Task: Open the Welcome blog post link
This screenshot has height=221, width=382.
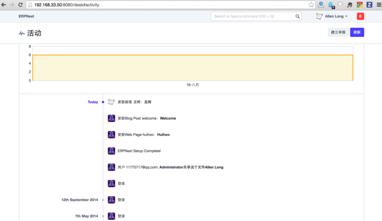Action: (168, 119)
